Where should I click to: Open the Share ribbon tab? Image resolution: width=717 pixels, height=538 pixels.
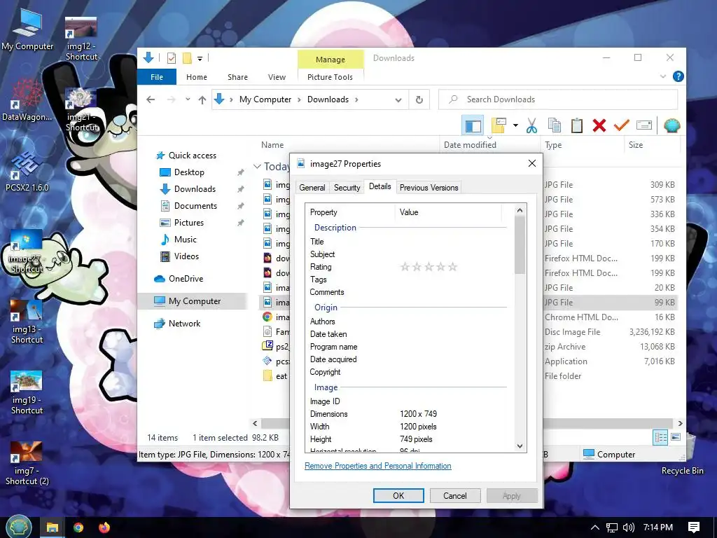(238, 77)
